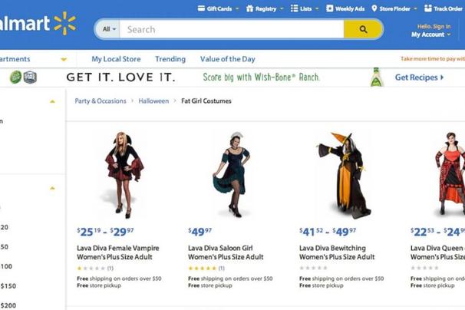Go to My Local Store

click(x=115, y=59)
